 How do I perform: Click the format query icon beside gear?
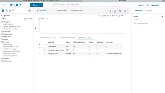pos(119,16)
